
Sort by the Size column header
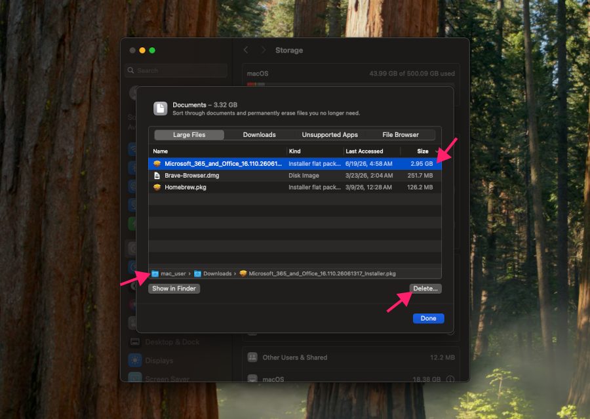(423, 151)
